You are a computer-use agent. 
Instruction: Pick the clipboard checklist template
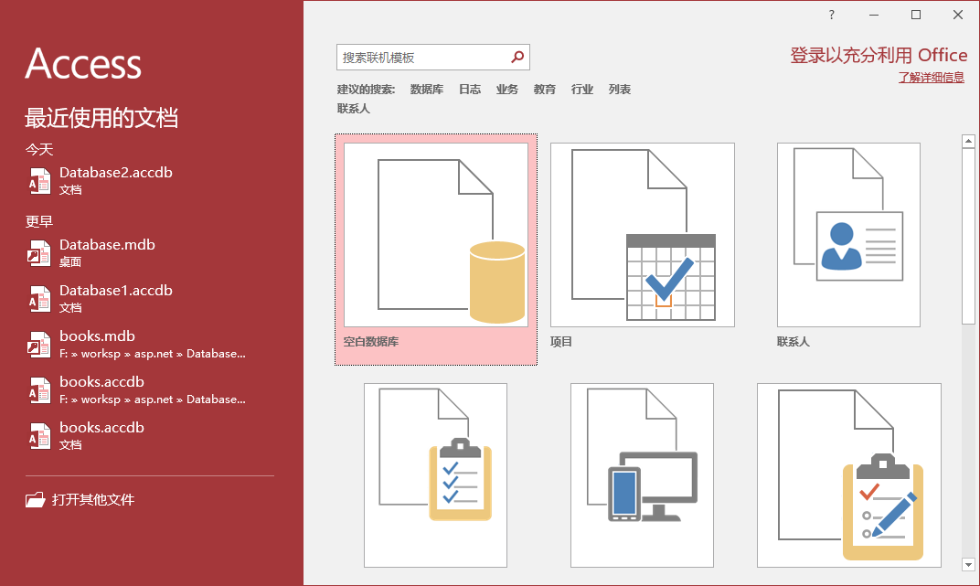tap(435, 474)
